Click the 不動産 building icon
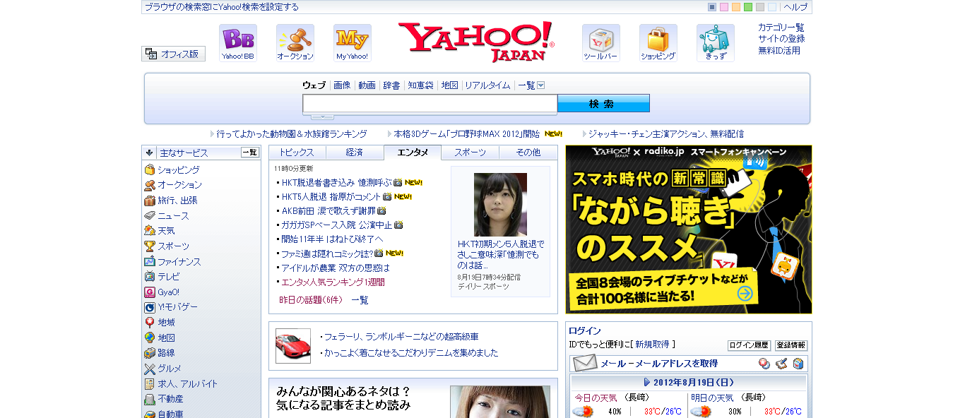Image resolution: width=953 pixels, height=418 pixels. 150,399
